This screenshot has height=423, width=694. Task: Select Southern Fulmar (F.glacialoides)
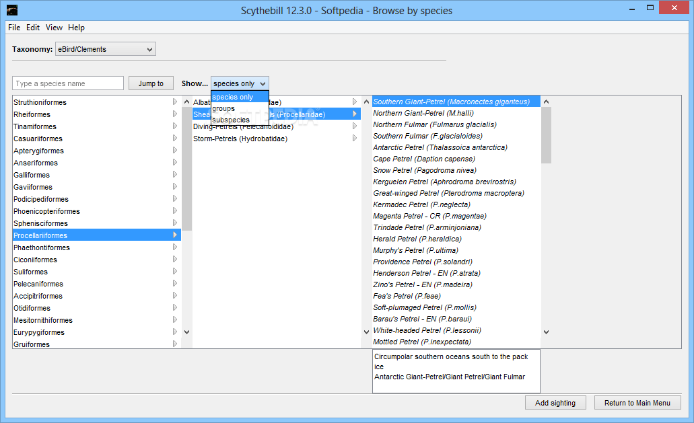click(x=456, y=136)
